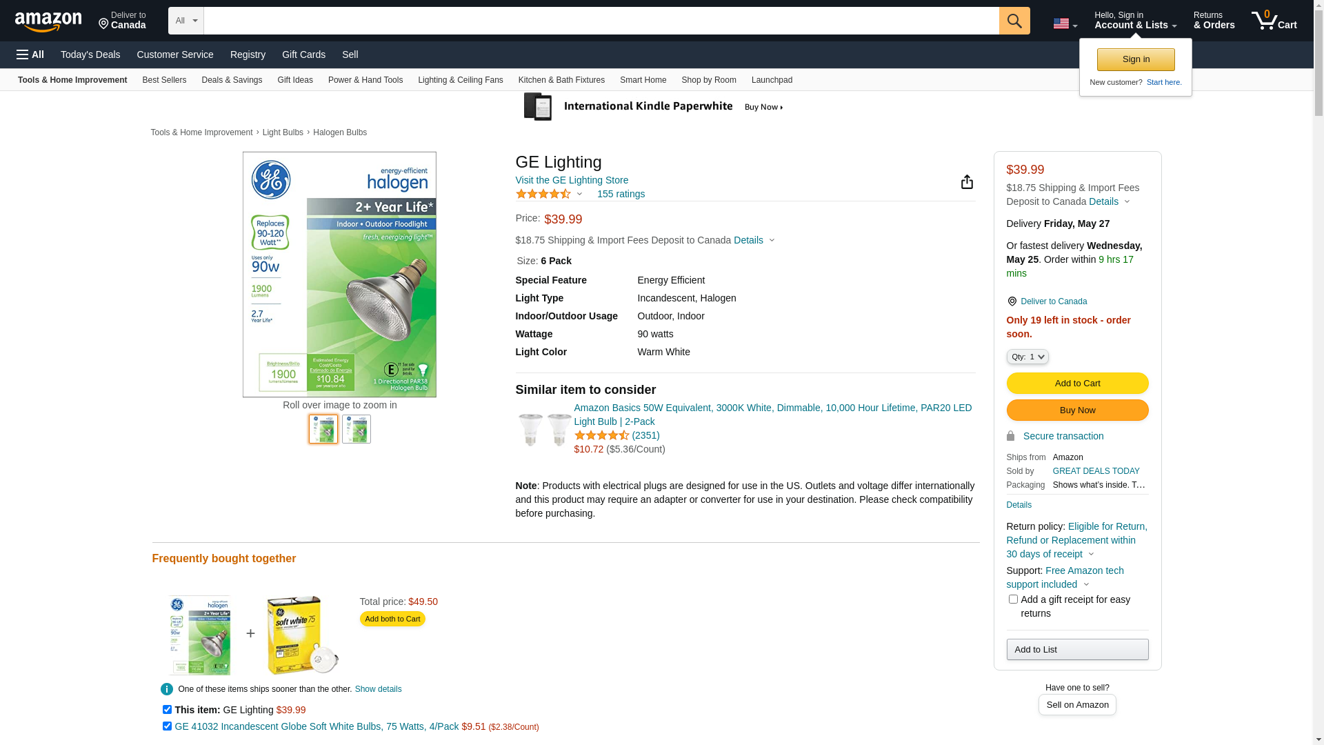1324x745 pixels.
Task: Click the Deliver to Canada location icon
Action: 1012,301
